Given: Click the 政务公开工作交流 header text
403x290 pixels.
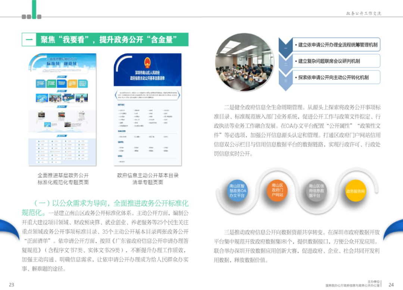Looking at the screenshot, I should [363, 13].
